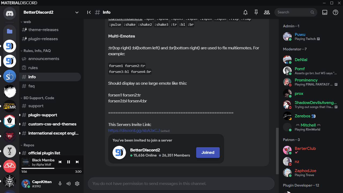Select the SO server icon
Viewport: 343px width, 193px height.
coord(10,76)
